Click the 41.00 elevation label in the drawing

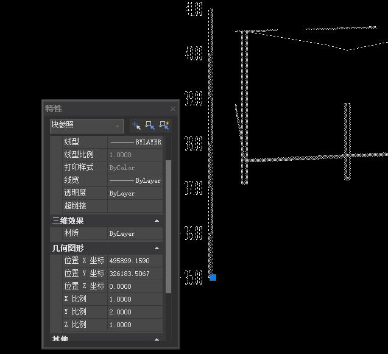click(x=194, y=9)
